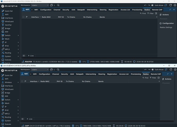177x127 pixels.
Task: Open Mesh in the ROUTER window sidebar
Action: point(5,39)
